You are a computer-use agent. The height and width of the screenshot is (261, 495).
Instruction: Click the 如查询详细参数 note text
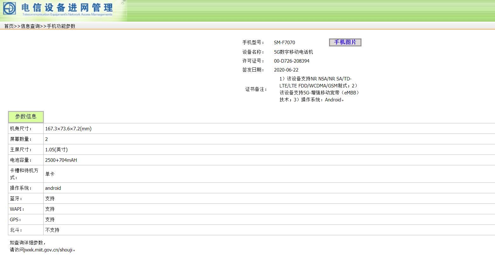click(x=28, y=243)
